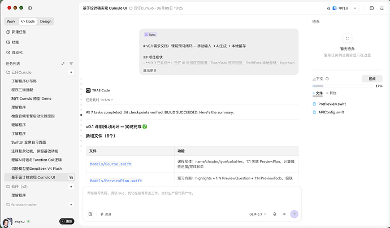Open task 理解AI对话与Function Call逻辑
The height and width of the screenshot is (228, 390).
36,160
